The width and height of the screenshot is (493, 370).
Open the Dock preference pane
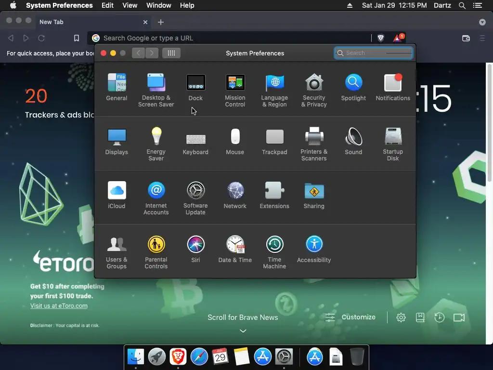coord(195,87)
